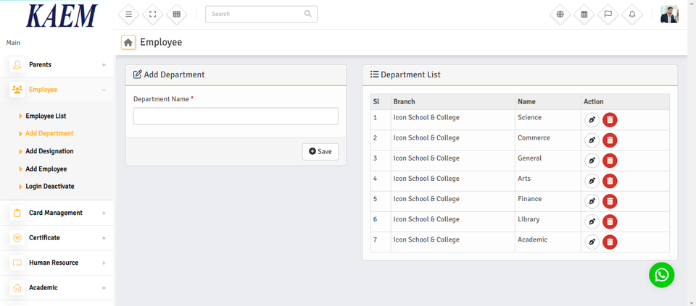Open the calendar icon in header

(584, 14)
